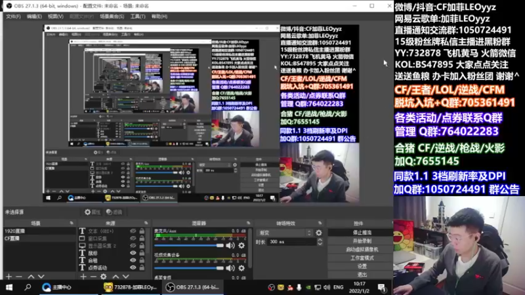
Task: Open the 工具(T) menu
Action: click(x=138, y=16)
